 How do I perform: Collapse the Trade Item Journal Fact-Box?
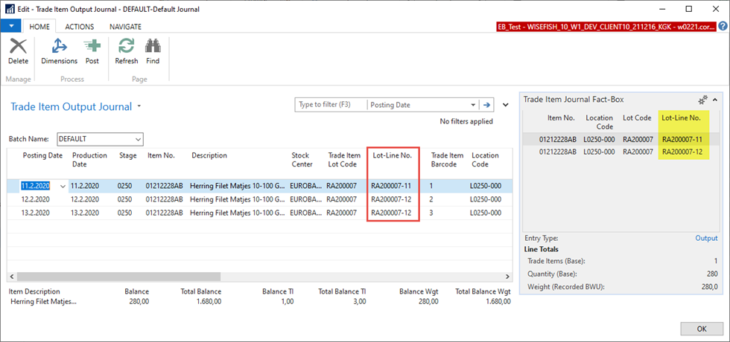tap(715, 99)
